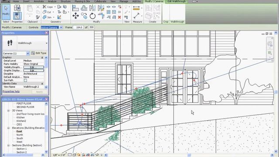Open the Collaborate ribbon tab
The height and width of the screenshot is (157, 279).
click(x=100, y=1)
